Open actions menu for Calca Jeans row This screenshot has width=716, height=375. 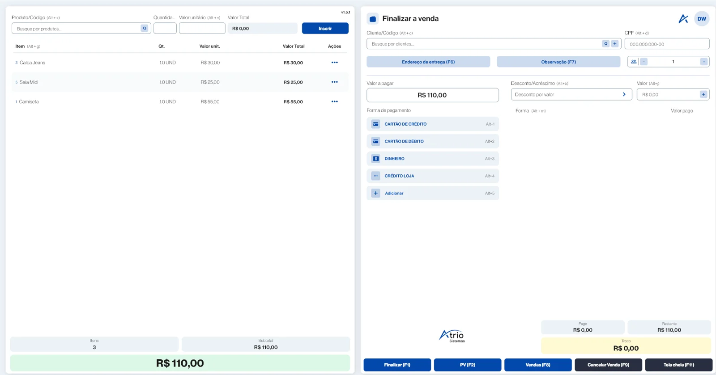pyautogui.click(x=334, y=63)
